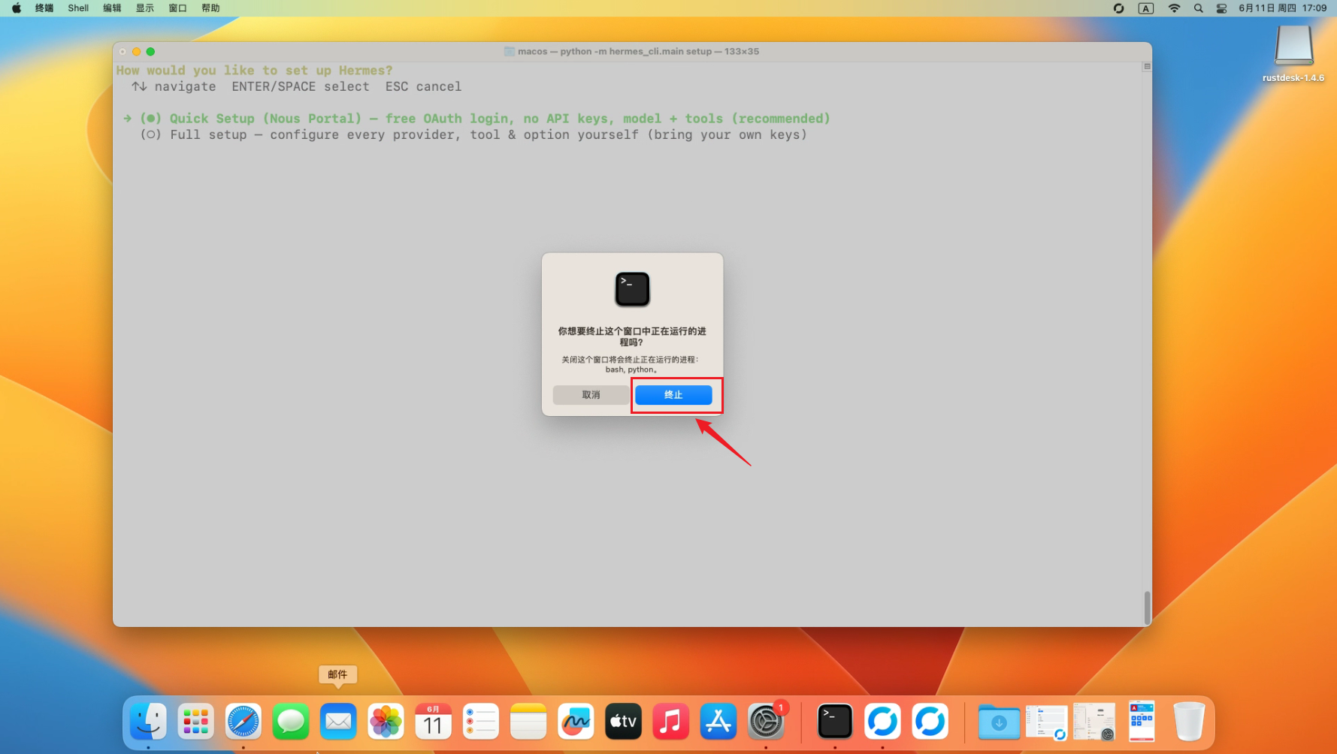Image resolution: width=1337 pixels, height=754 pixels.
Task: Click the Terminal icon in the Dock
Action: point(835,722)
